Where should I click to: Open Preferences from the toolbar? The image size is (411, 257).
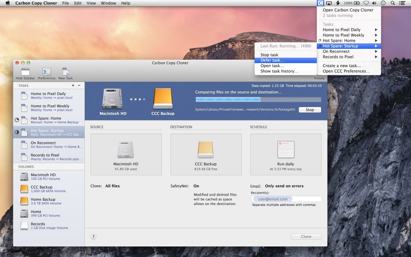coord(47,72)
